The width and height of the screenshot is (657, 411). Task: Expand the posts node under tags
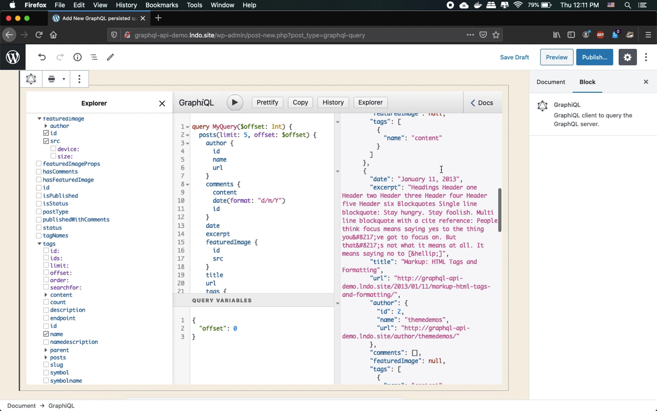pyautogui.click(x=46, y=357)
